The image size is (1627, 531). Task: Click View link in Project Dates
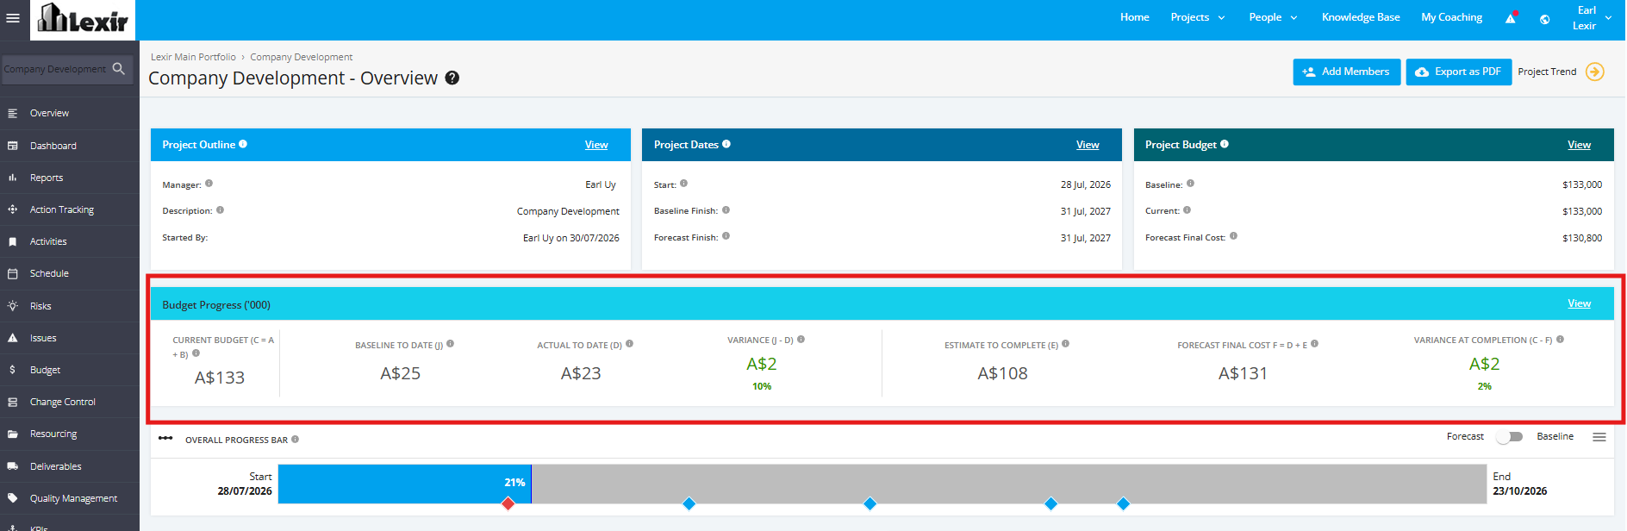[x=1088, y=145]
